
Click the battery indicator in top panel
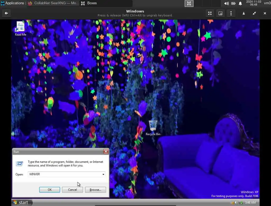(233, 3)
